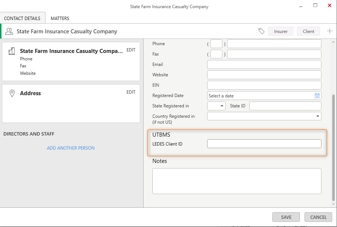Click the State Farm Insurance Casualty Company header name
Viewport: 337px width, 227px height.
[x=67, y=31]
